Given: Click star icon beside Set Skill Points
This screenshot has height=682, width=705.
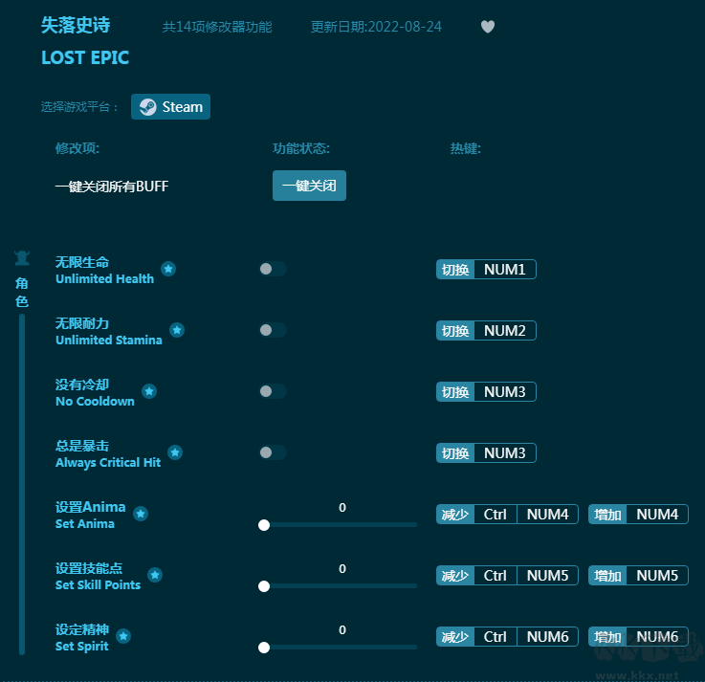Looking at the screenshot, I should click(x=155, y=575).
